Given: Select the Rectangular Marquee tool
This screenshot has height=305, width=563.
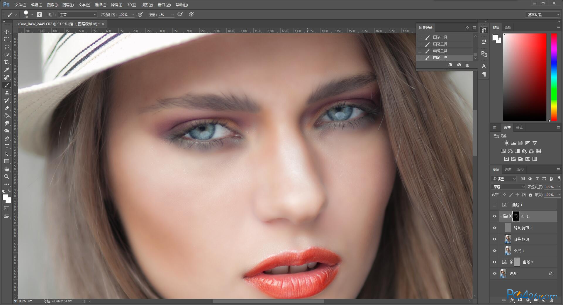Looking at the screenshot, I should (7, 39).
